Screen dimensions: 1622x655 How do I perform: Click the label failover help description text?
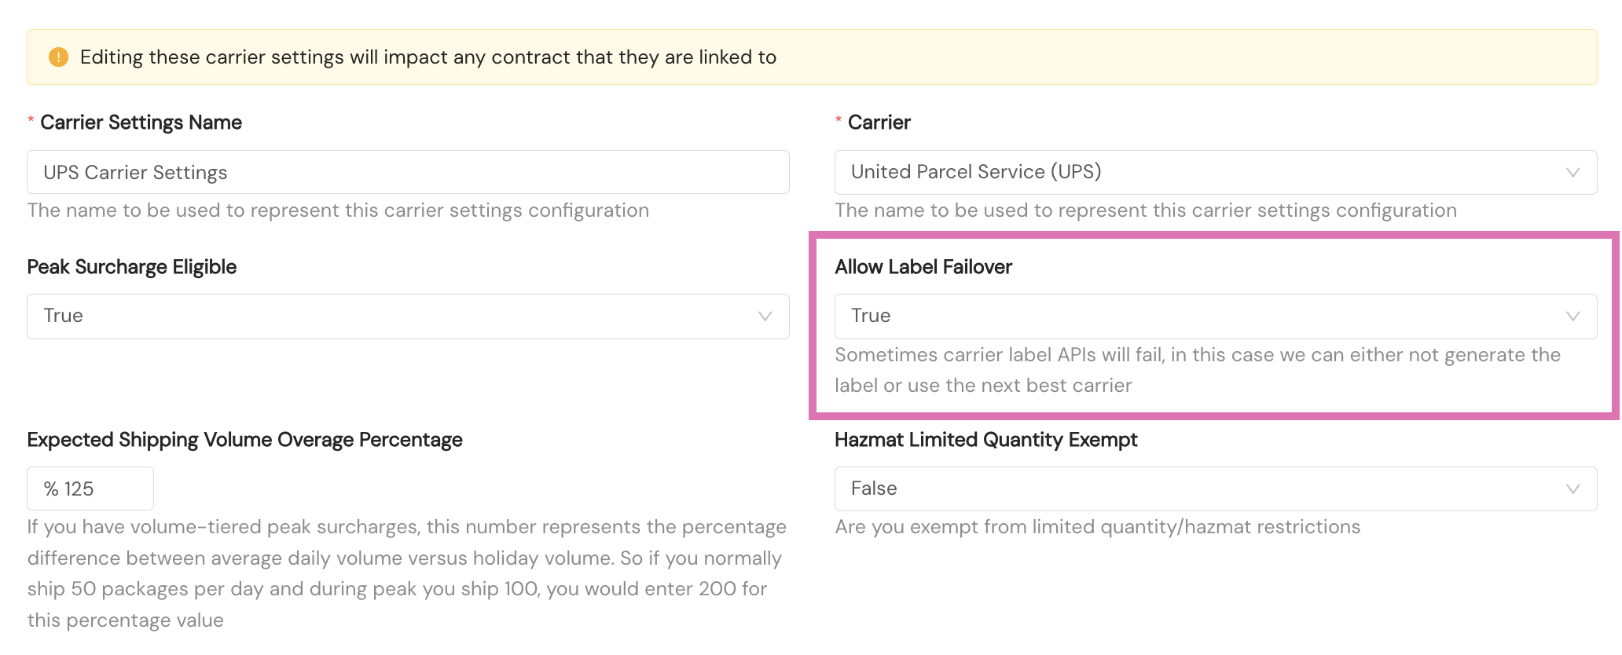pos(1198,370)
